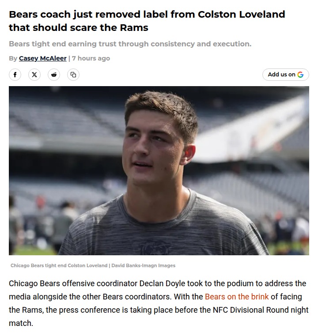Copy the article link icon
This screenshot has width=318, height=333.
point(73,75)
